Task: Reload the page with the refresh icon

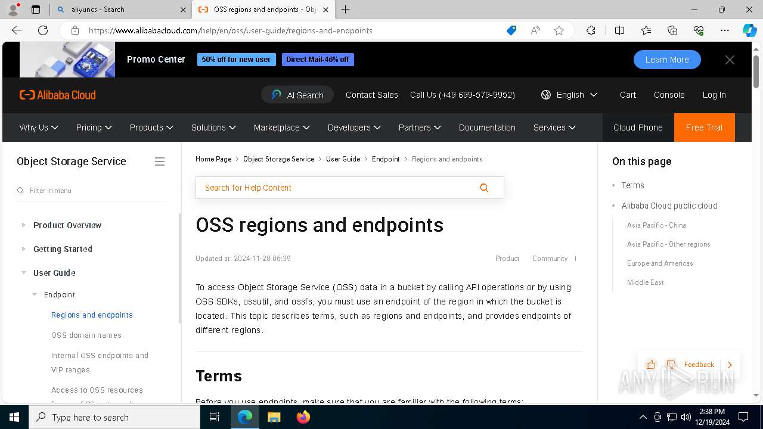Action: pyautogui.click(x=43, y=30)
